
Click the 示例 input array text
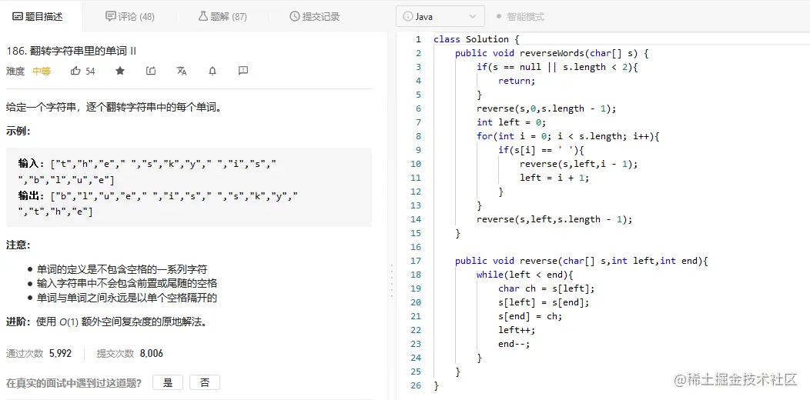point(147,172)
